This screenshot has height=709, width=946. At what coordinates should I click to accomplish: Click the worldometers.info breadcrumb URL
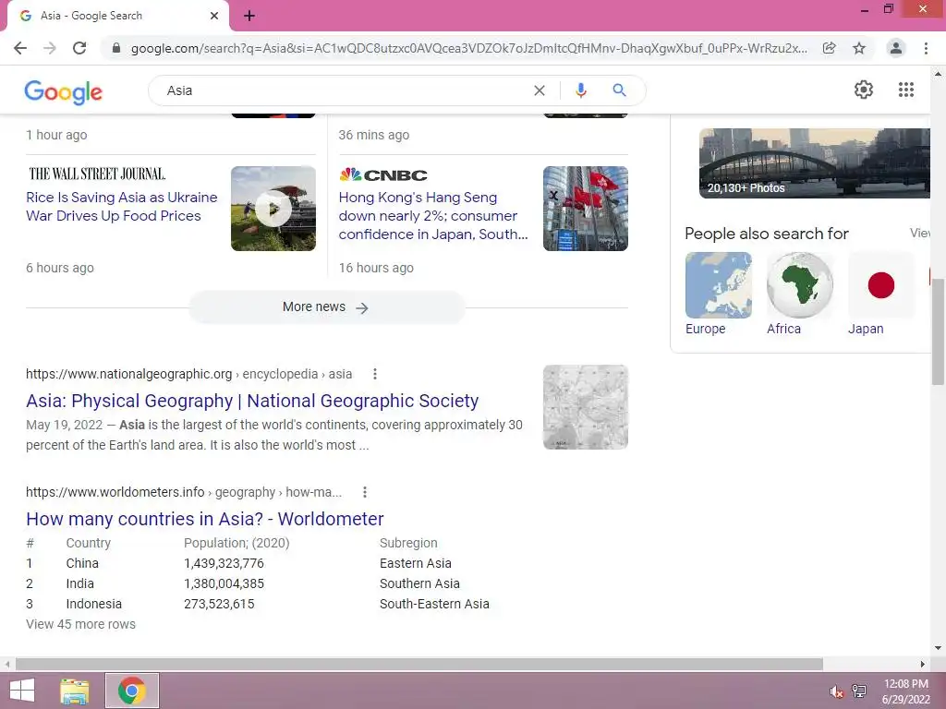(x=184, y=492)
